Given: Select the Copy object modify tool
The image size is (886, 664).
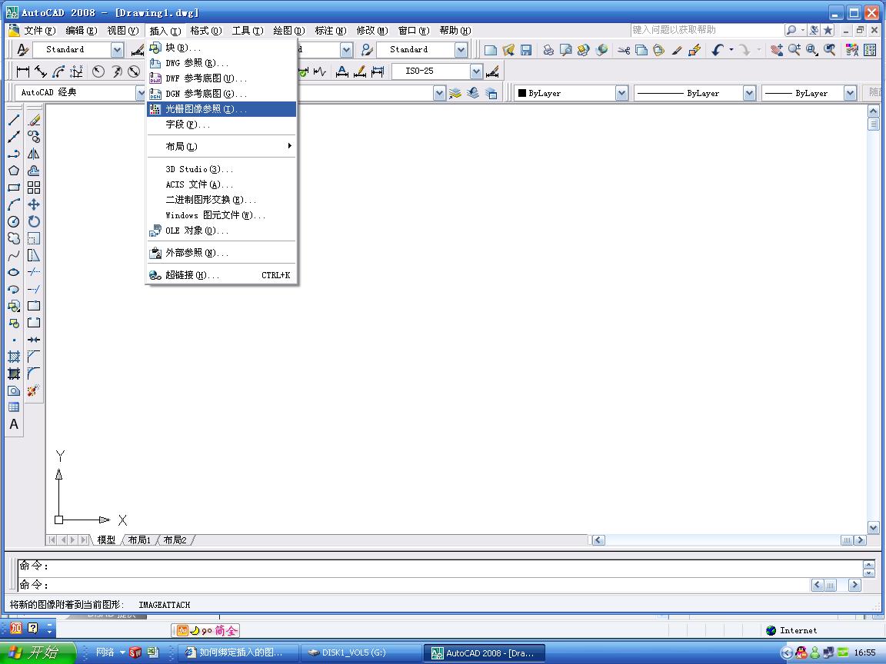Looking at the screenshot, I should [34, 137].
